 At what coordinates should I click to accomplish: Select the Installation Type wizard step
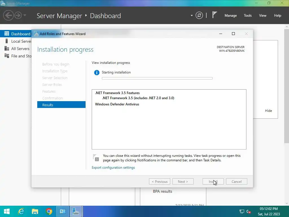click(55, 71)
